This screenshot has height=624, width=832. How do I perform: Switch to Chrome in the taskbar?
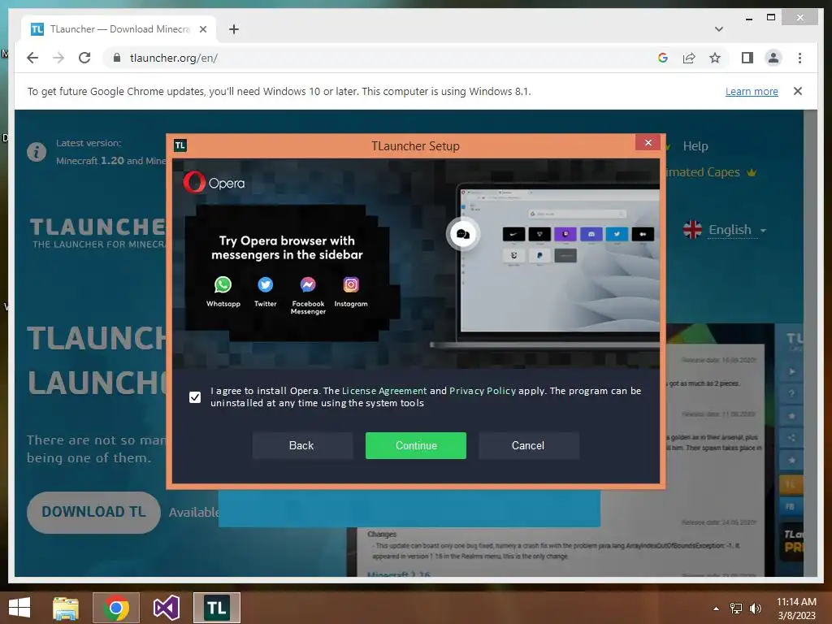tap(116, 608)
